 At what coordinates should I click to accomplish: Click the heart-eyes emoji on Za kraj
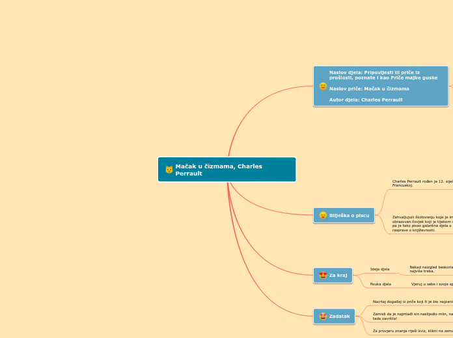tap(323, 276)
